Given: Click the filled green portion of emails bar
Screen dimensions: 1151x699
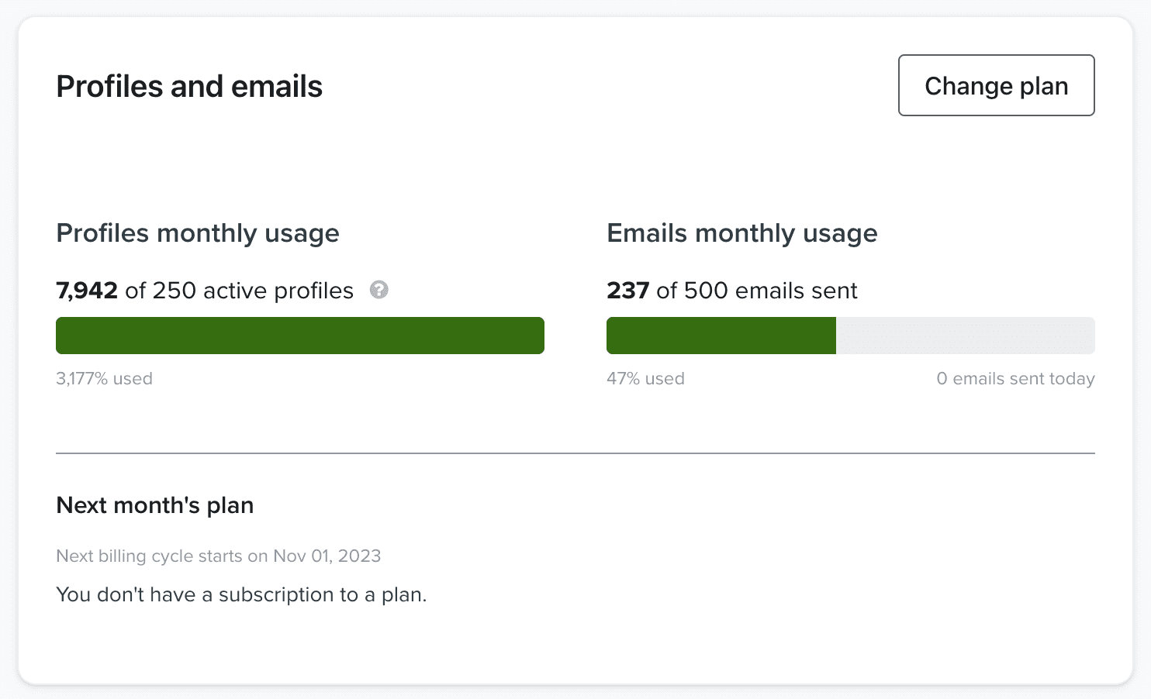Looking at the screenshot, I should (x=721, y=336).
